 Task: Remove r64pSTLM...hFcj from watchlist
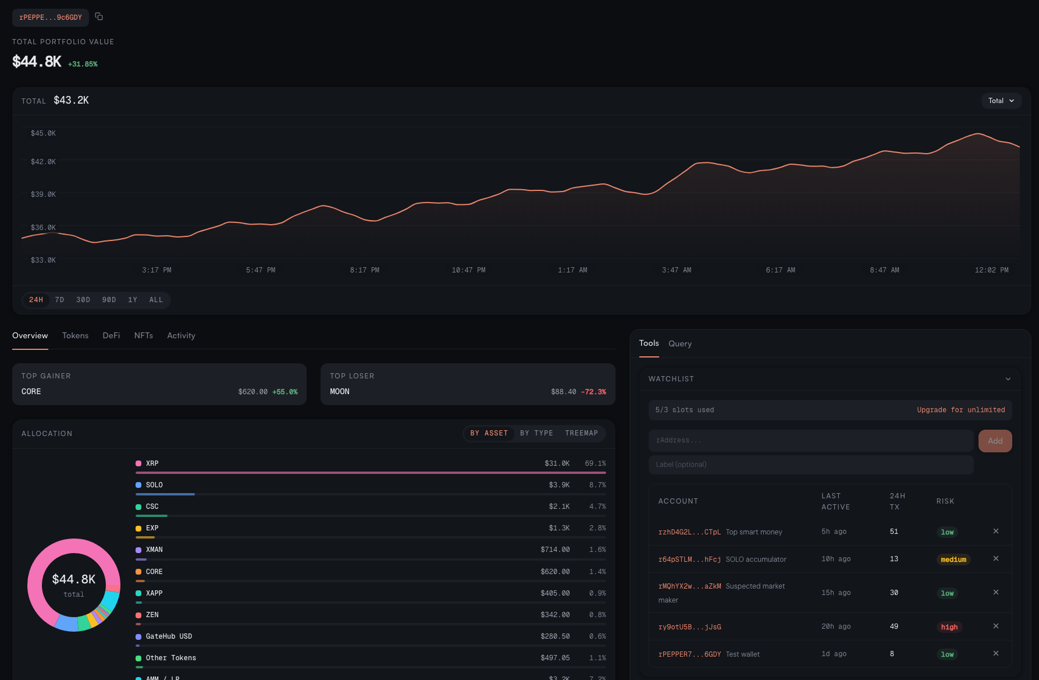pos(996,558)
